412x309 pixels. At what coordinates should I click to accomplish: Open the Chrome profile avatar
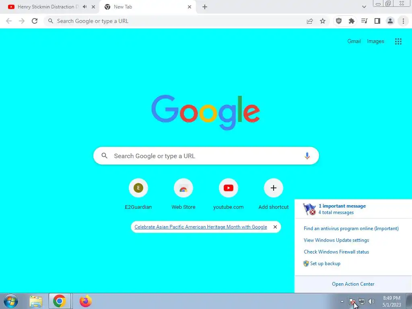[x=390, y=21]
